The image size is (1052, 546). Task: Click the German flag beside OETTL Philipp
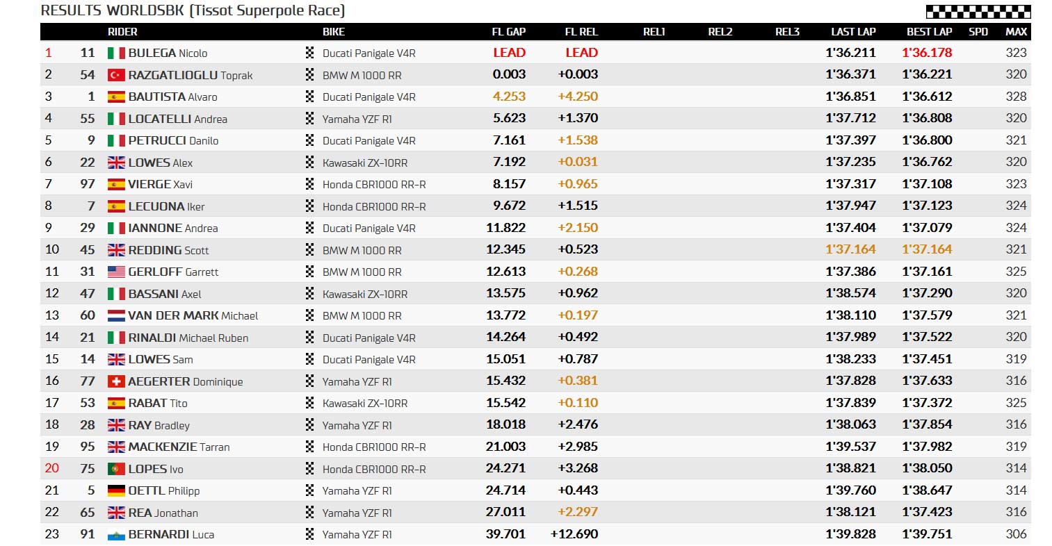116,491
